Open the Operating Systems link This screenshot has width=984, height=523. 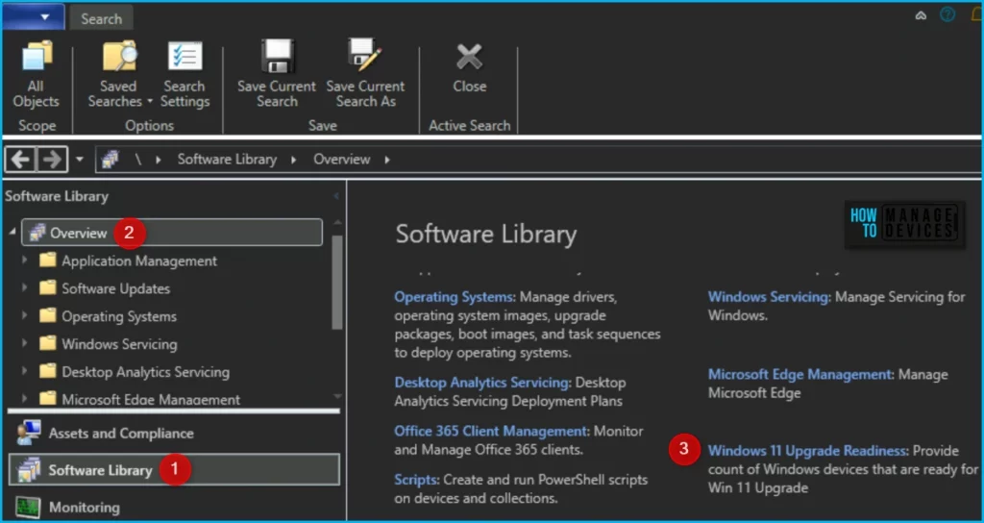(x=455, y=296)
